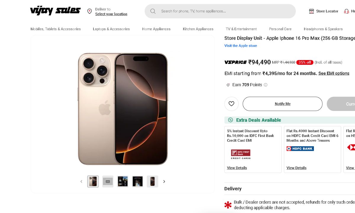This screenshot has width=355, height=213.
Task: Open Store Locator icon
Action: click(x=312, y=11)
